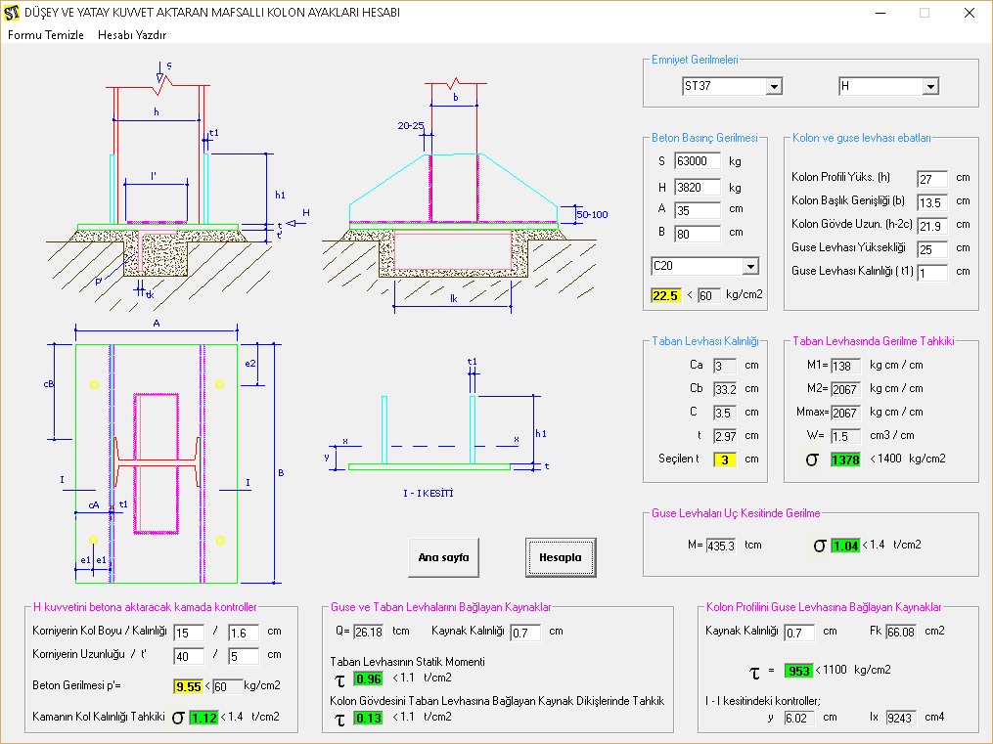Click the A dimension field showing 35
This screenshot has height=744, width=993.
click(698, 210)
